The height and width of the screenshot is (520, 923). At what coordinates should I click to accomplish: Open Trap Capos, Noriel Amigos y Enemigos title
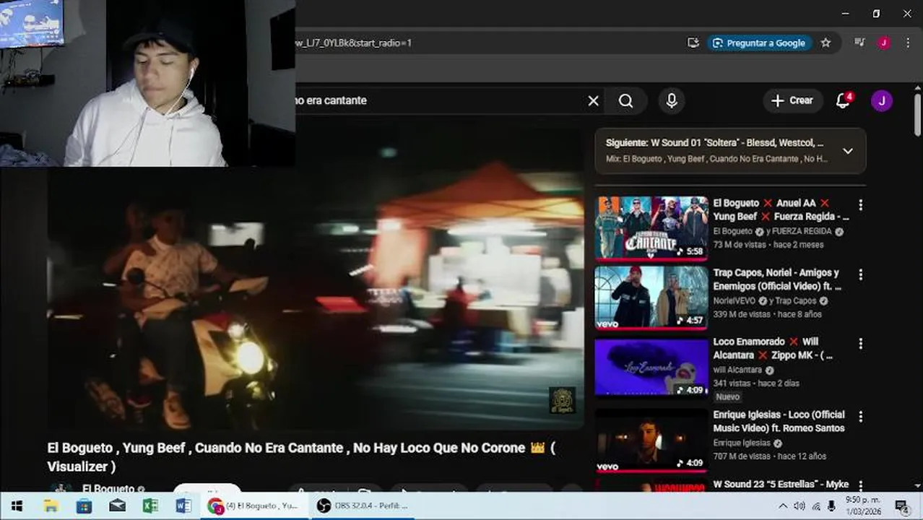coord(776,279)
